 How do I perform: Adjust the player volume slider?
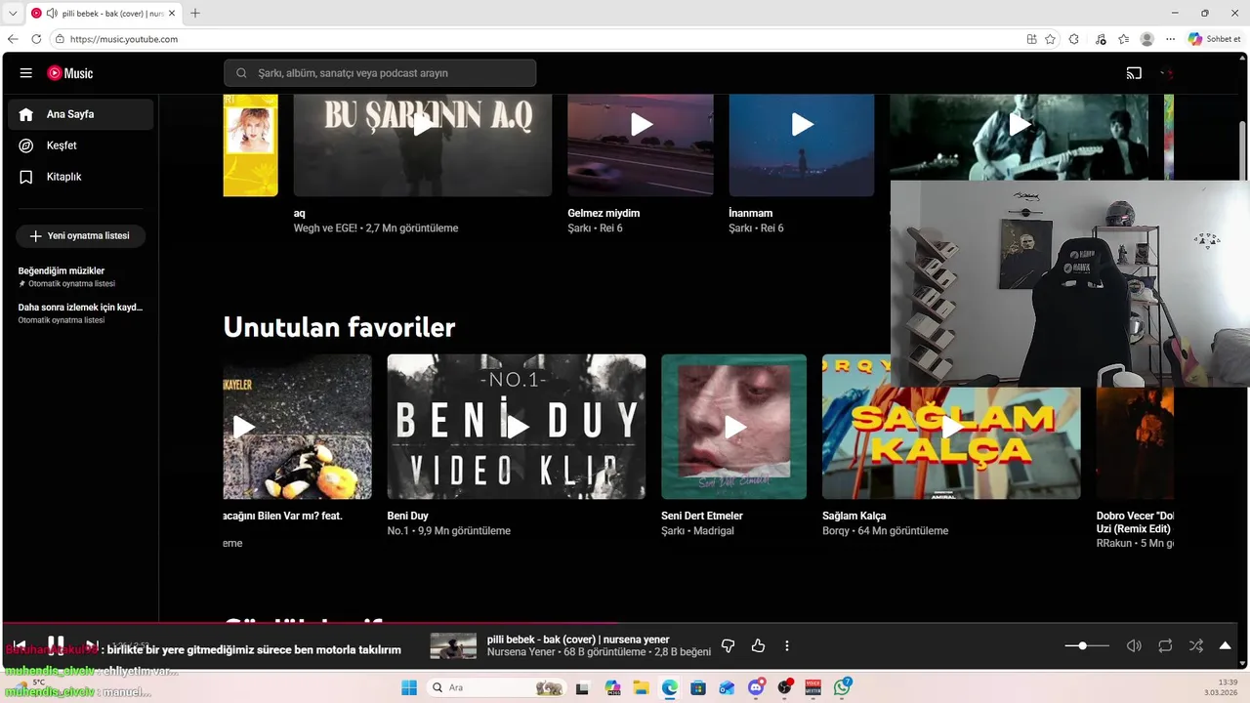point(1087,645)
